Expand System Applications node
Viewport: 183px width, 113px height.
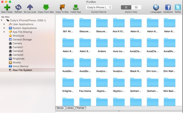tap(4, 28)
